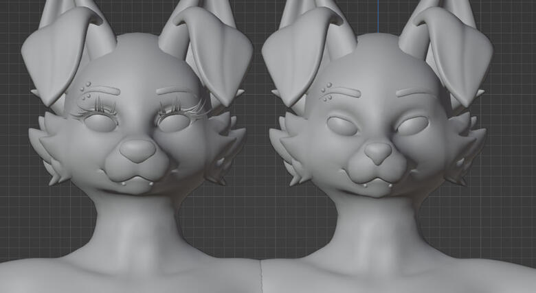
Task: Click the right model's eye on viewer's right side
Action: 413,126
